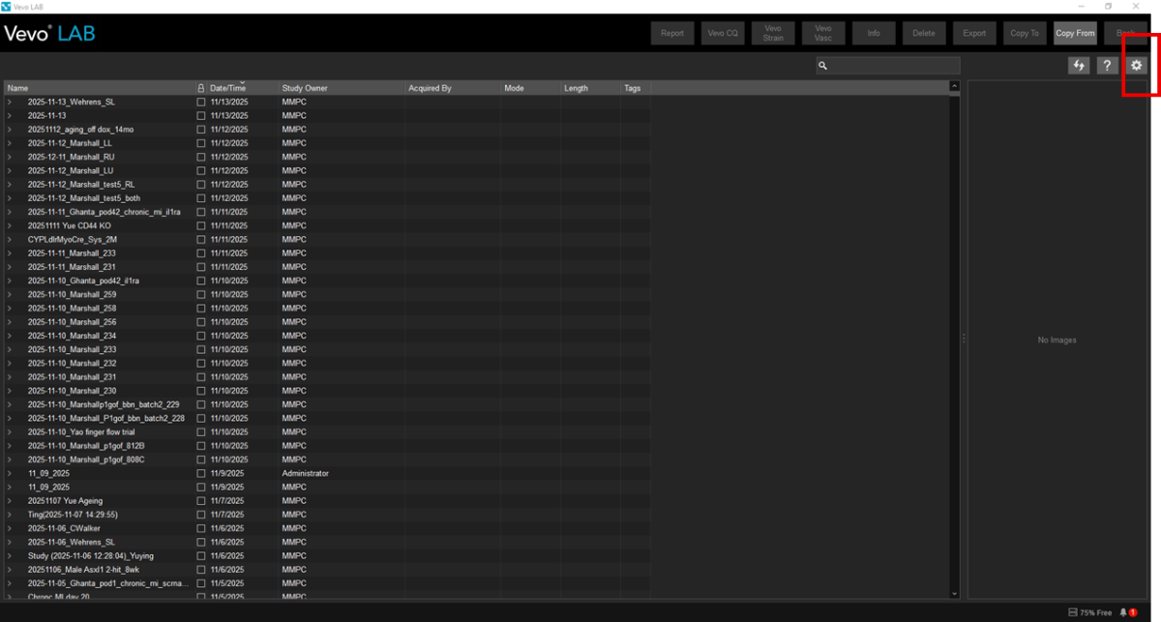Image resolution: width=1161 pixels, height=622 pixels.
Task: Expand the 20251106_Male Asxl1 2-hit_8wk study
Action: [10, 570]
